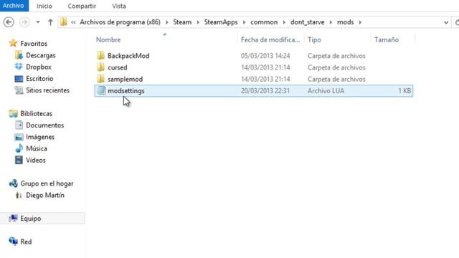Click the Bibliotecas library icon
Image resolution: width=459 pixels, height=258 pixels.
coord(13,113)
